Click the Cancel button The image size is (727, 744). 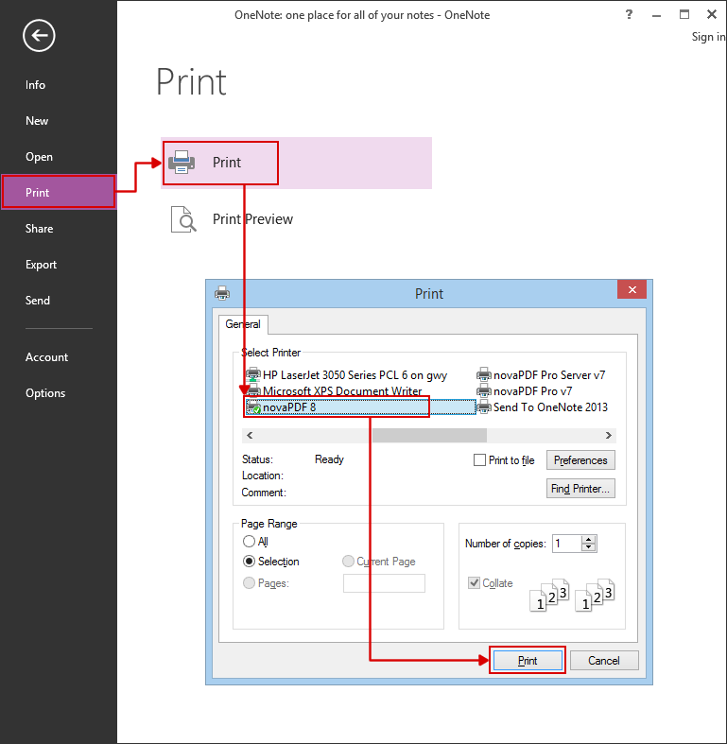click(603, 661)
